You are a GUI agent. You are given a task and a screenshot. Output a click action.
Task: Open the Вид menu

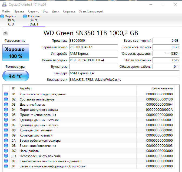[45, 11]
